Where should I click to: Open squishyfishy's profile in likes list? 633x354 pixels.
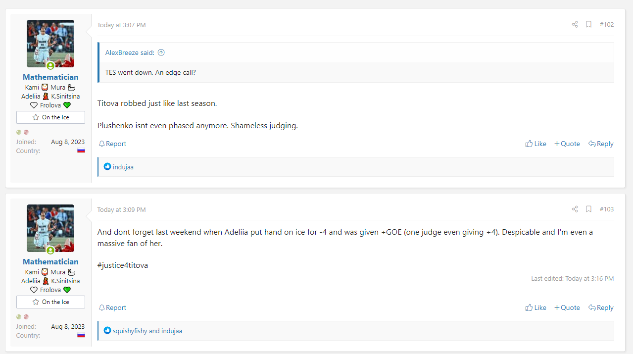(130, 331)
